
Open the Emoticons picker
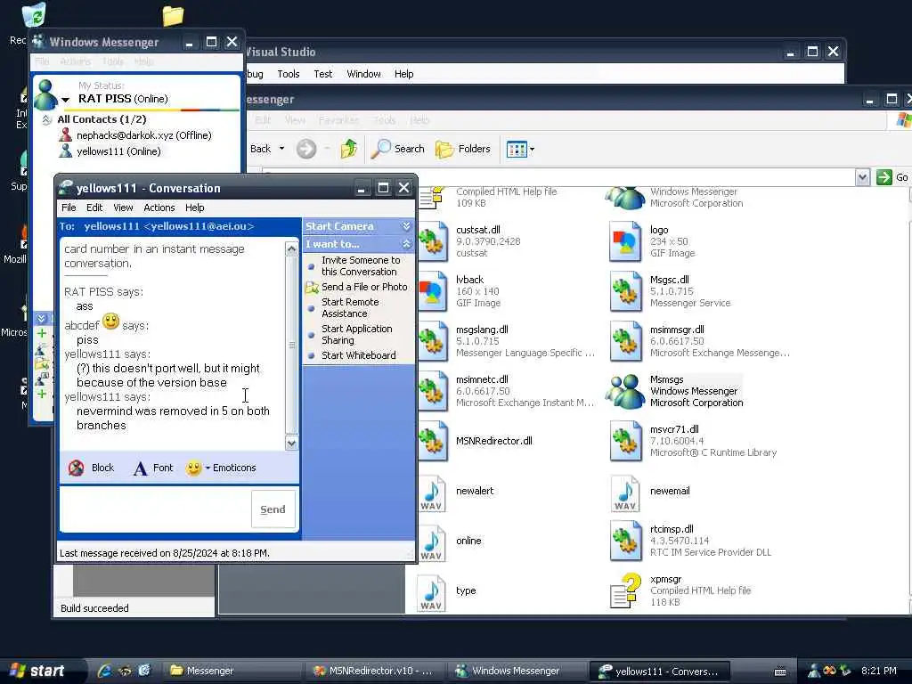coord(221,468)
